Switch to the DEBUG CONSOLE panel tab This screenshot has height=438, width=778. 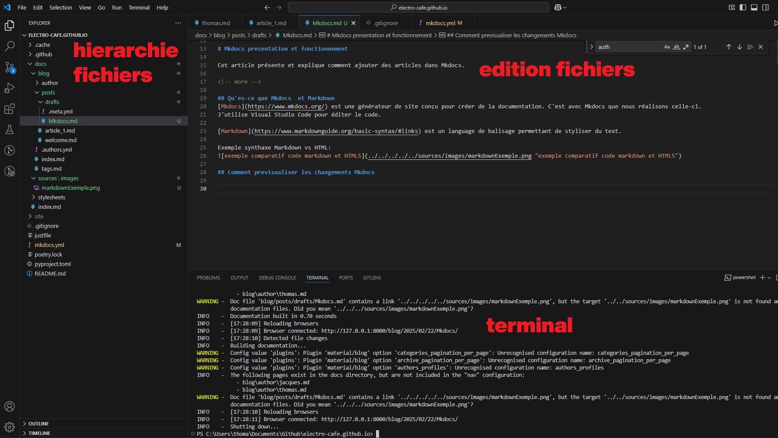278,278
